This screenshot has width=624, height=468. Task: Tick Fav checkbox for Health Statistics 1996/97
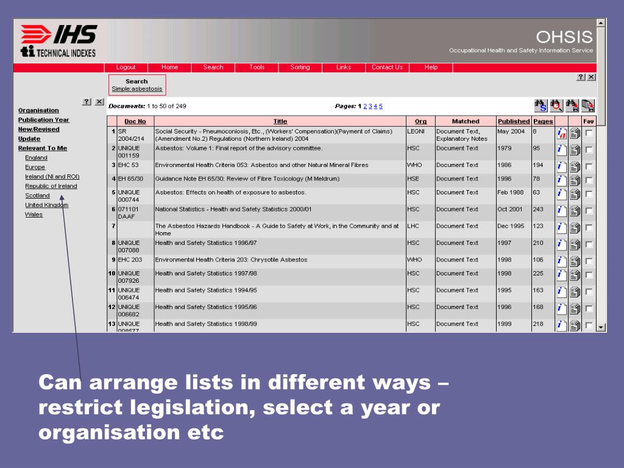(x=589, y=245)
